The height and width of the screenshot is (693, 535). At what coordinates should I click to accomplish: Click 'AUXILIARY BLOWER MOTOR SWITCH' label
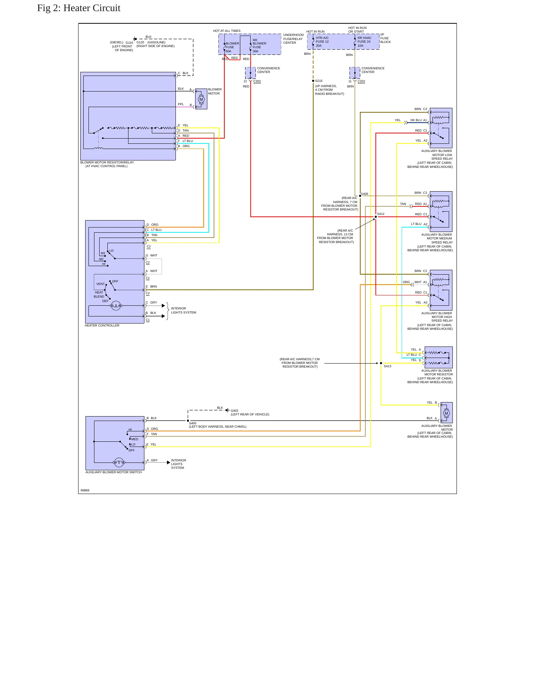tap(114, 472)
